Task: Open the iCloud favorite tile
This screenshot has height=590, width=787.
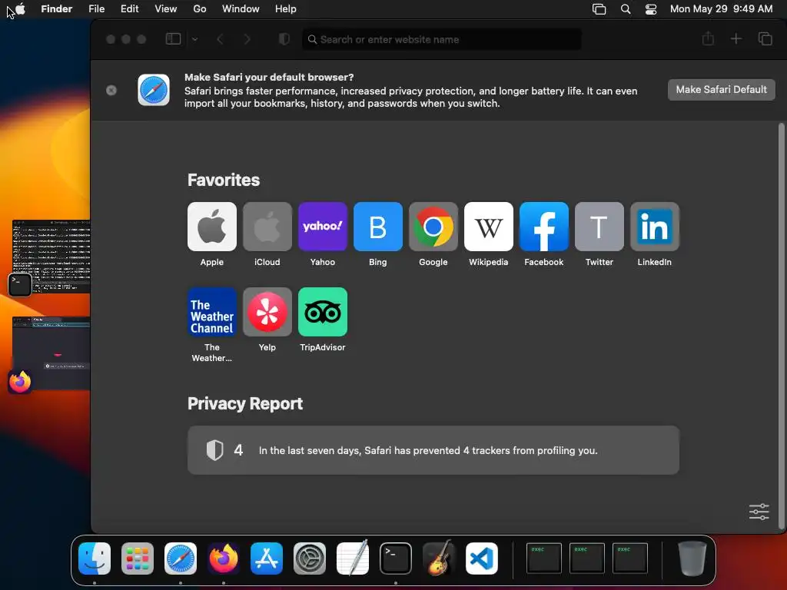Action: [x=267, y=227]
